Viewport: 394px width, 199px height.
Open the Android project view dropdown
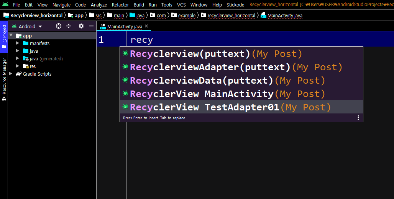(27, 26)
